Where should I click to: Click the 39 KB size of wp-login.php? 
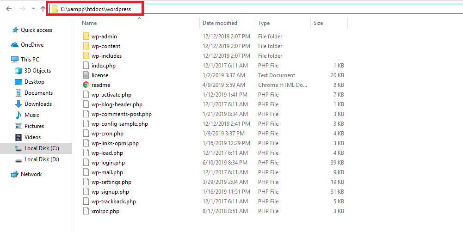click(338, 163)
